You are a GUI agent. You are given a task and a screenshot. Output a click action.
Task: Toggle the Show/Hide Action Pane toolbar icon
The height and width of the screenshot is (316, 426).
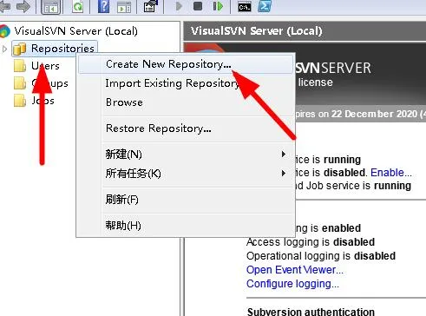coord(124,7)
